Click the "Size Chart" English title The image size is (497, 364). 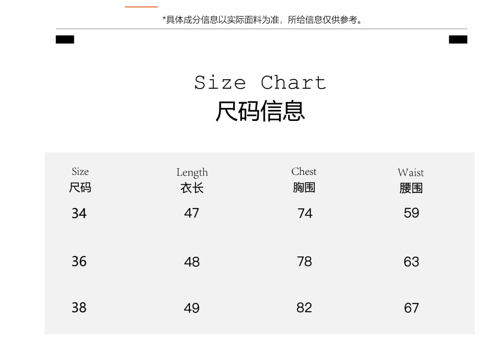[x=260, y=83]
